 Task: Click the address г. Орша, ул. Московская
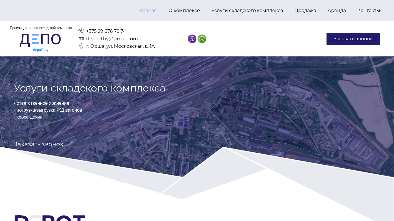[120, 46]
